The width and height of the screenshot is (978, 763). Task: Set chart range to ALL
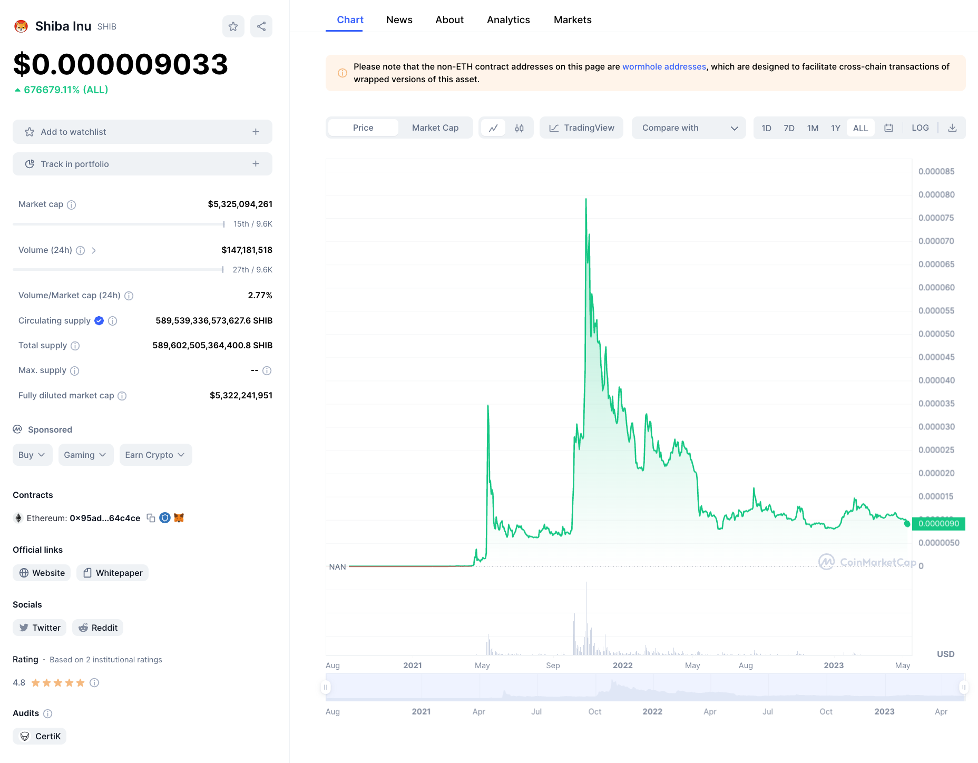pyautogui.click(x=860, y=128)
